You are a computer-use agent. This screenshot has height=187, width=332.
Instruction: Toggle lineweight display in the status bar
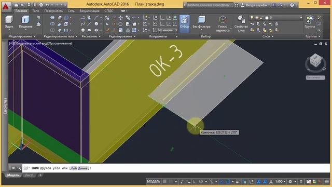click(x=238, y=181)
